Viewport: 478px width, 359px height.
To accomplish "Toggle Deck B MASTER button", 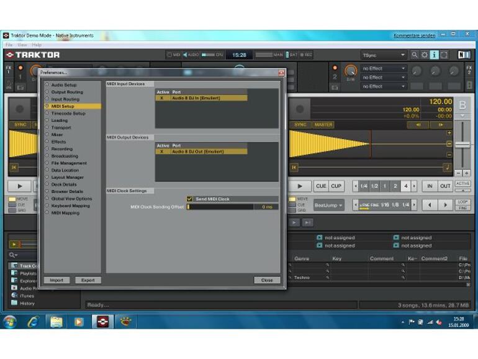I will pyautogui.click(x=323, y=125).
